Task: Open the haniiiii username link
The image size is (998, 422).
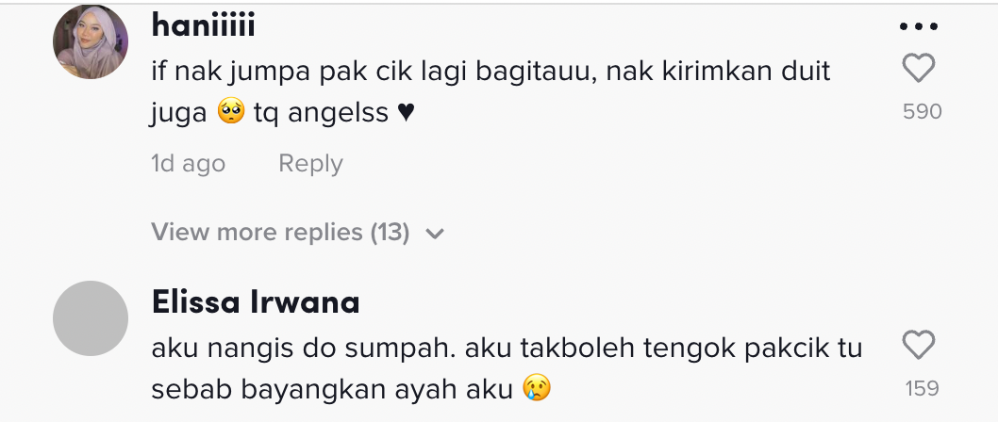Action: [203, 27]
